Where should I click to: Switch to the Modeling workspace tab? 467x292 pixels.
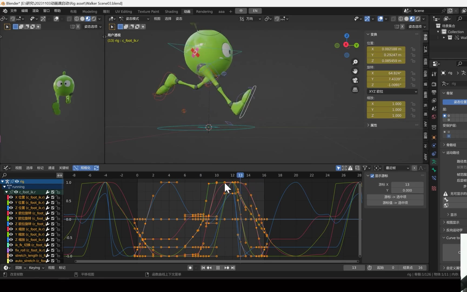click(x=90, y=11)
